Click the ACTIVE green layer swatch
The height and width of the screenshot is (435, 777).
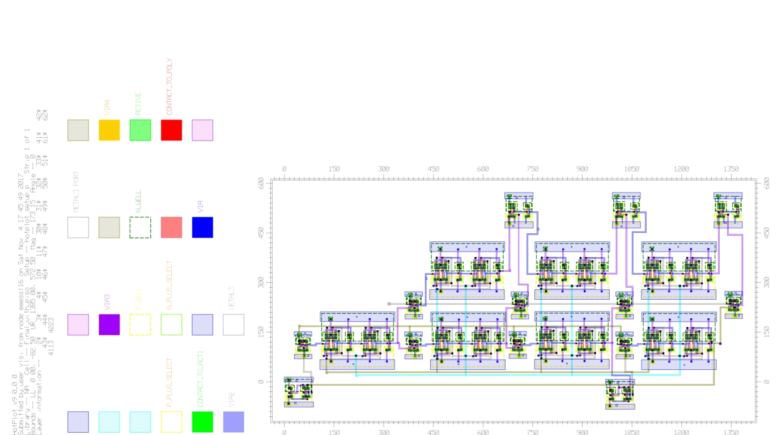click(140, 131)
